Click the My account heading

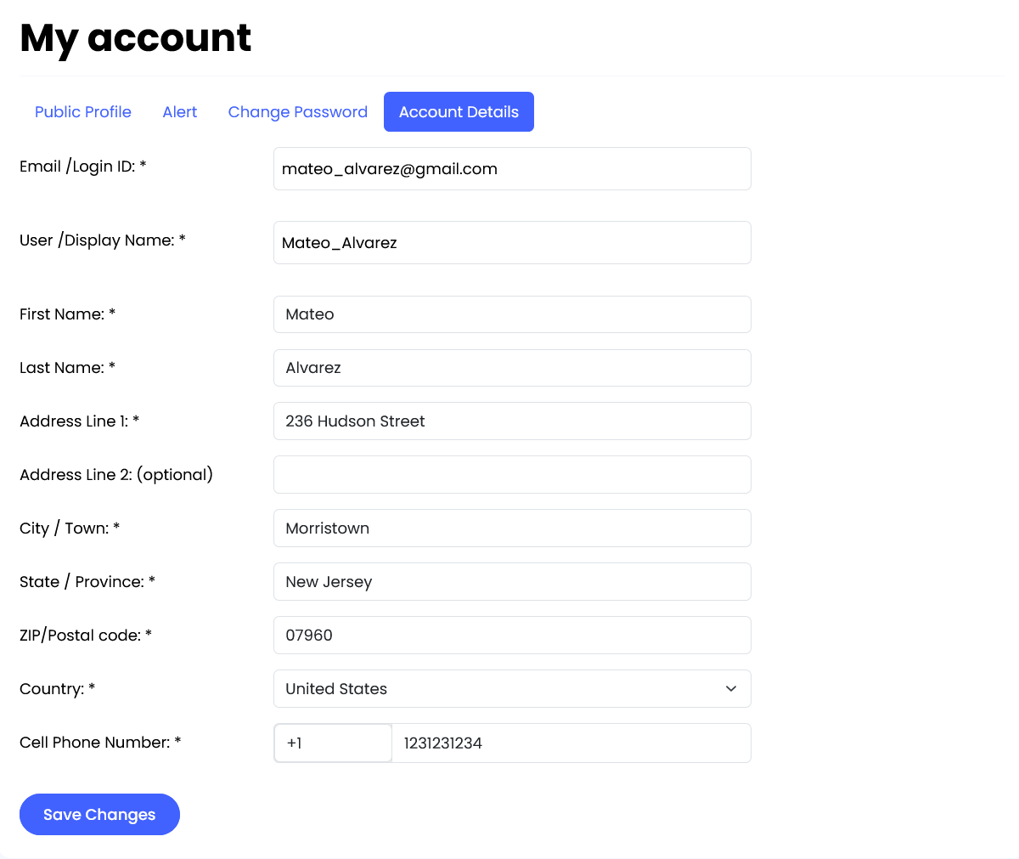coord(135,37)
